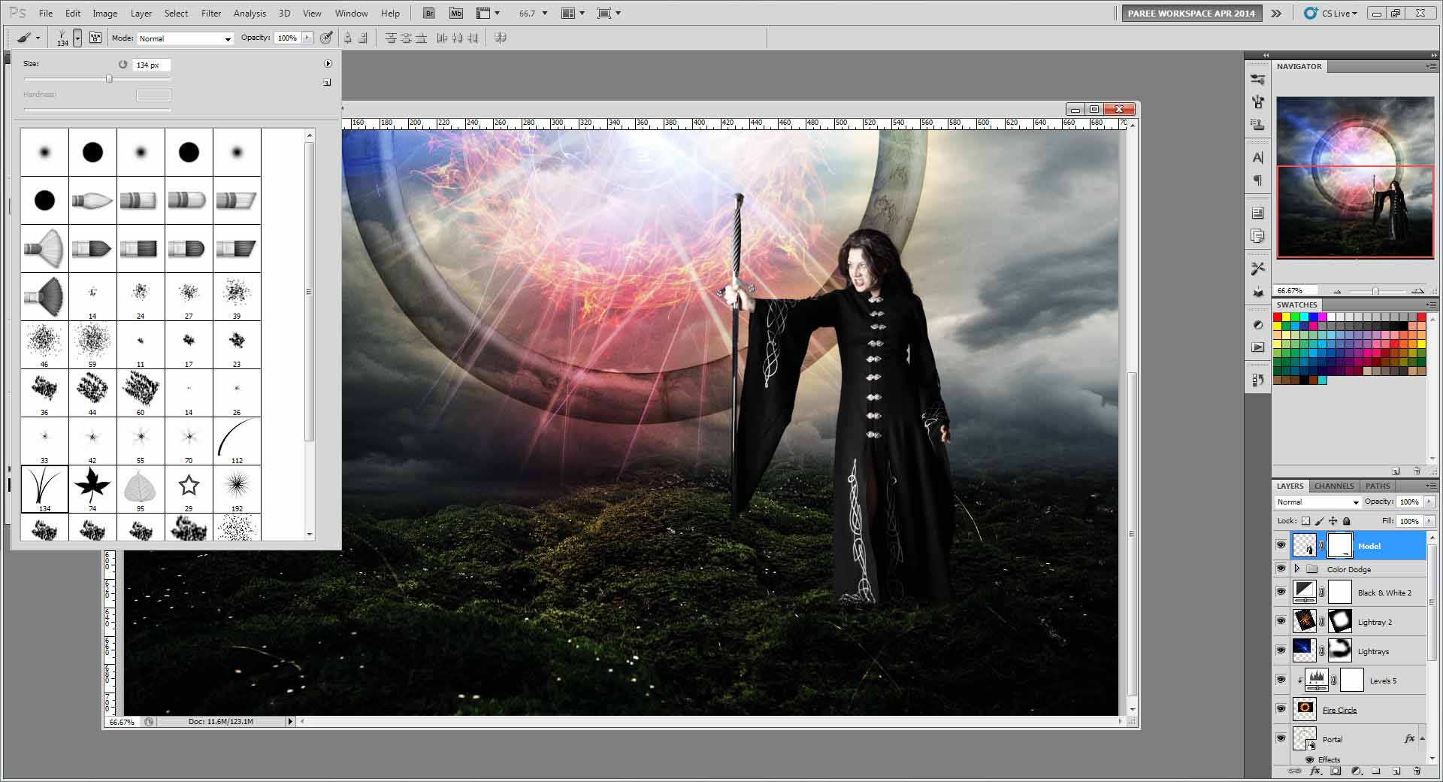Click the delete layer trash icon
The height and width of the screenshot is (782, 1443).
click(x=1416, y=771)
